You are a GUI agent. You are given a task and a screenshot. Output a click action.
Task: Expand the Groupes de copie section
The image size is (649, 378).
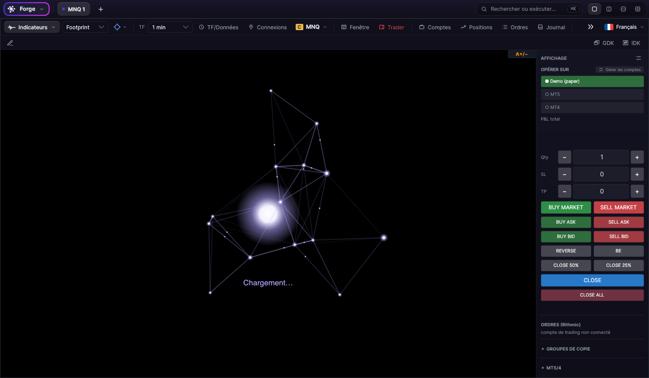tap(566, 349)
